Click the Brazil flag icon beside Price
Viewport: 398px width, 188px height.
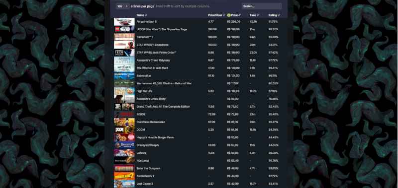[x=229, y=15]
